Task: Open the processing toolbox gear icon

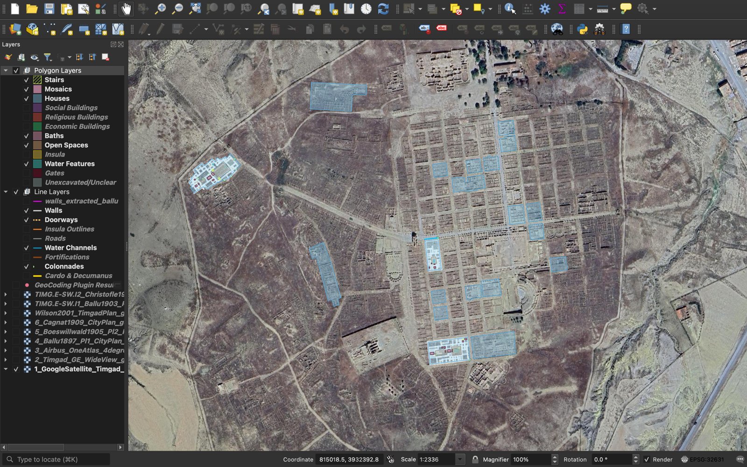Action: pos(545,9)
